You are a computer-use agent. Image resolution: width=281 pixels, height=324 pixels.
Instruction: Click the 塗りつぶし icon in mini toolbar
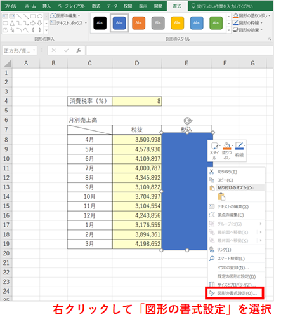(226, 151)
